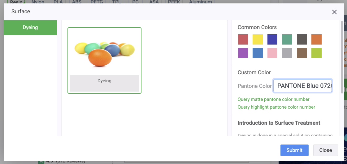Select the Dyeing tab in the sidebar
Image resolution: width=347 pixels, height=164 pixels.
pos(30,28)
